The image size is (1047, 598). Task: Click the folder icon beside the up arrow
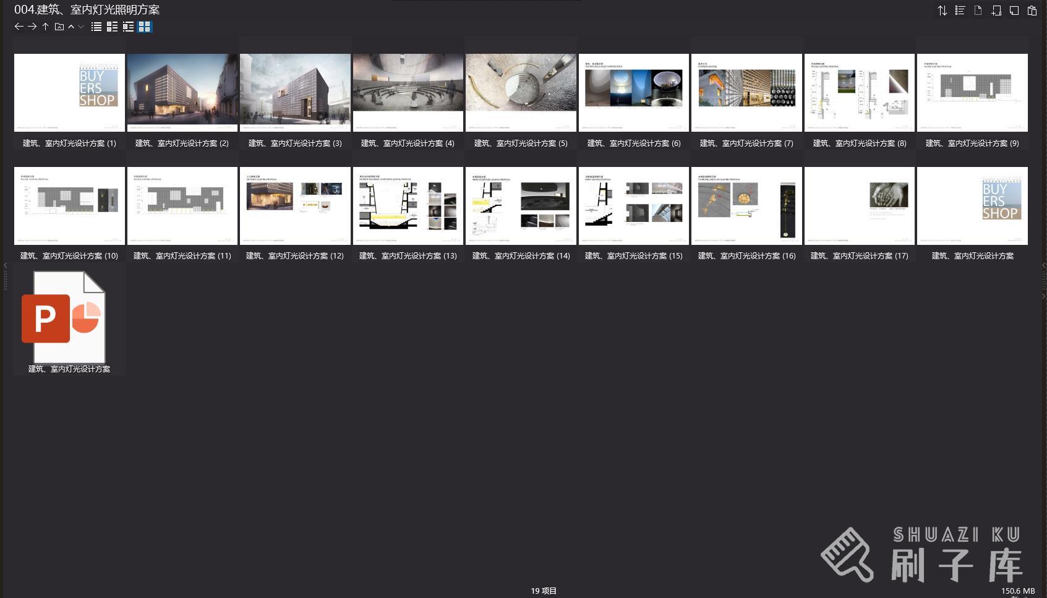[59, 27]
